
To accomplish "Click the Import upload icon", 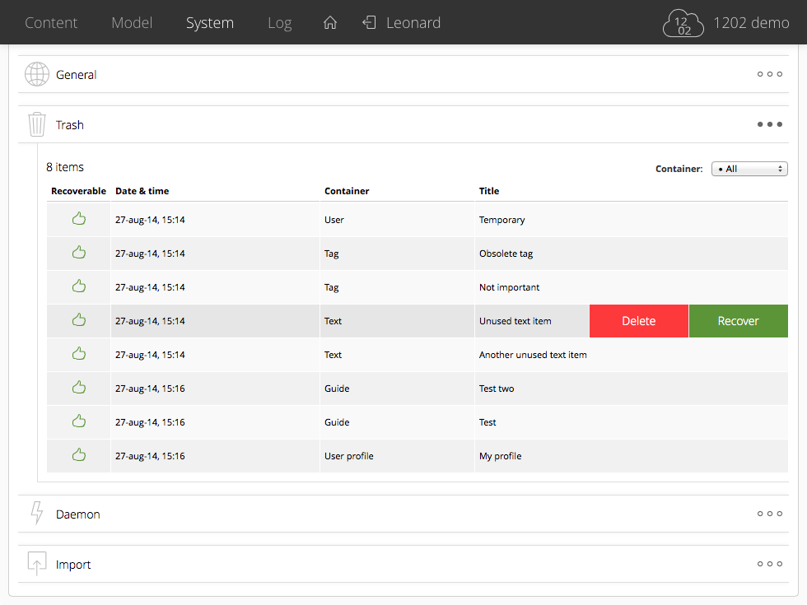I will coord(37,564).
